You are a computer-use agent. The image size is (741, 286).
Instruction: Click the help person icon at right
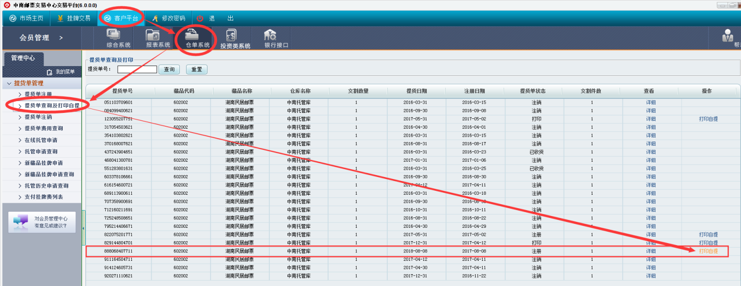728,36
